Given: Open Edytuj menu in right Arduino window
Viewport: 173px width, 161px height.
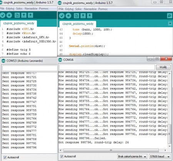Looking at the screenshot, I should (x=69, y=9).
